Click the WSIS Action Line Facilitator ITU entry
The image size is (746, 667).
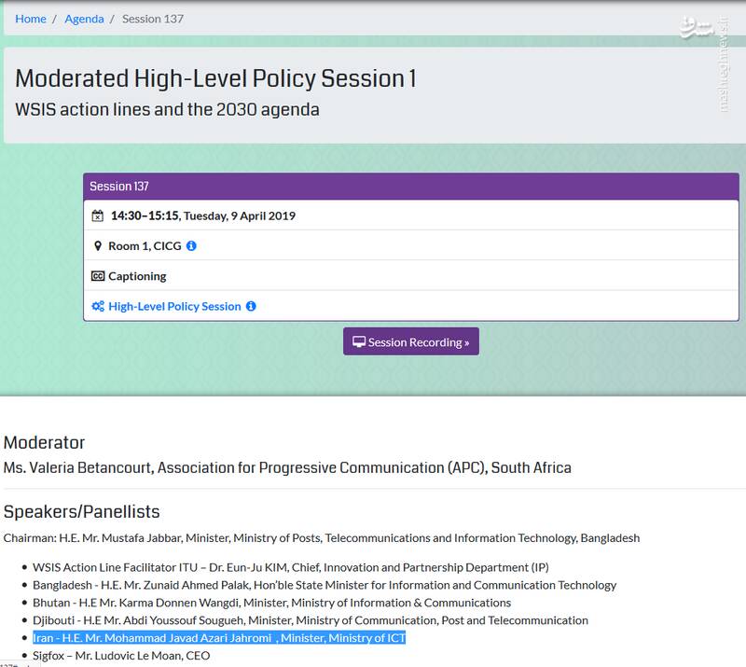(x=291, y=567)
